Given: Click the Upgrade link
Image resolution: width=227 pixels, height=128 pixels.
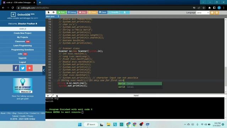Looking at the screenshot, I should pos(23,58).
